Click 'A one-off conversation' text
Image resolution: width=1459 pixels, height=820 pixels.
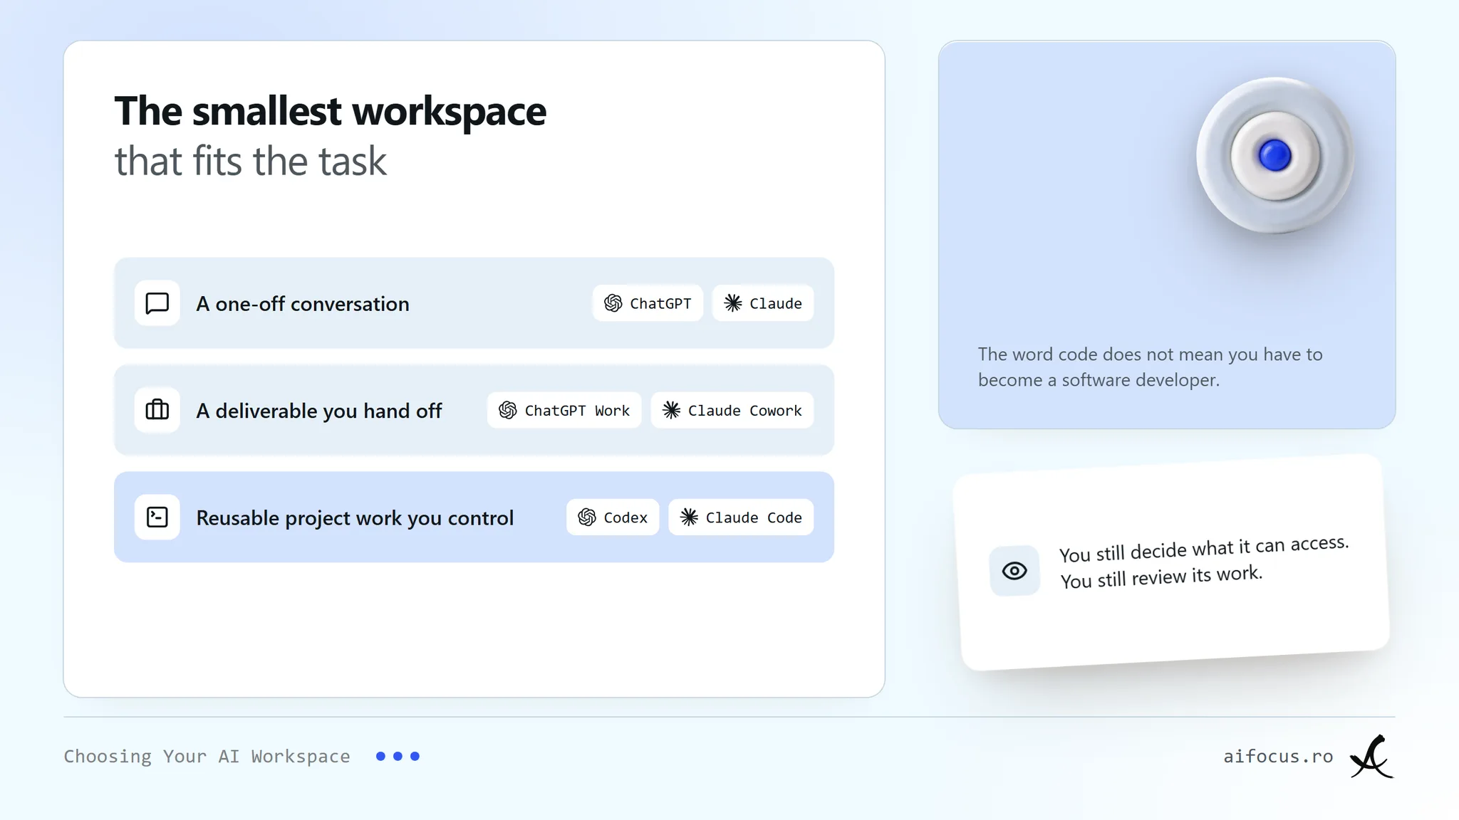coord(303,304)
